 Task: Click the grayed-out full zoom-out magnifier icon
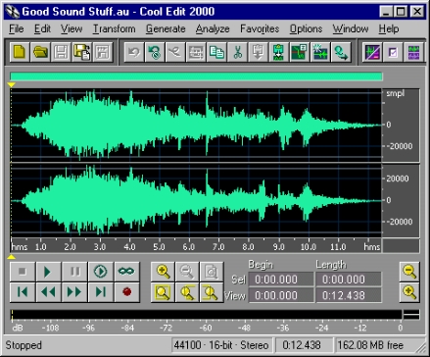(x=212, y=272)
